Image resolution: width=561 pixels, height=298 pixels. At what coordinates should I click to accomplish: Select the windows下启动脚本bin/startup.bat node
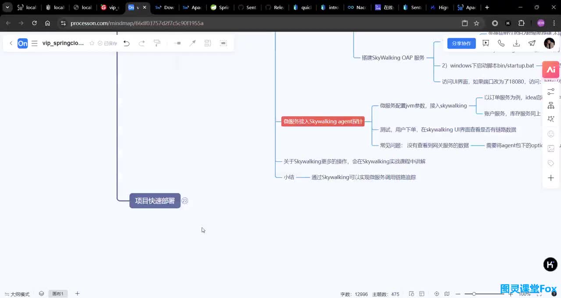coord(488,65)
